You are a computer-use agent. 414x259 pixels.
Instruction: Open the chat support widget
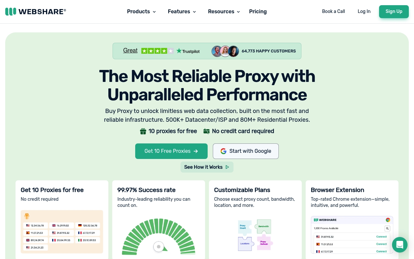tap(399, 245)
